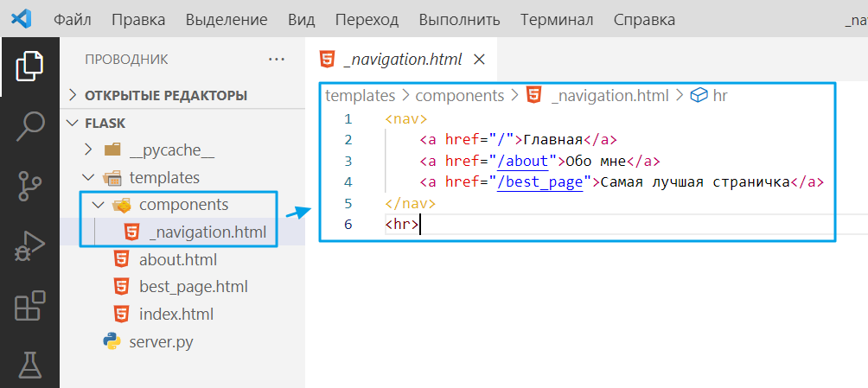Click the VS Code logo icon
The width and height of the screenshot is (868, 388).
(22, 20)
